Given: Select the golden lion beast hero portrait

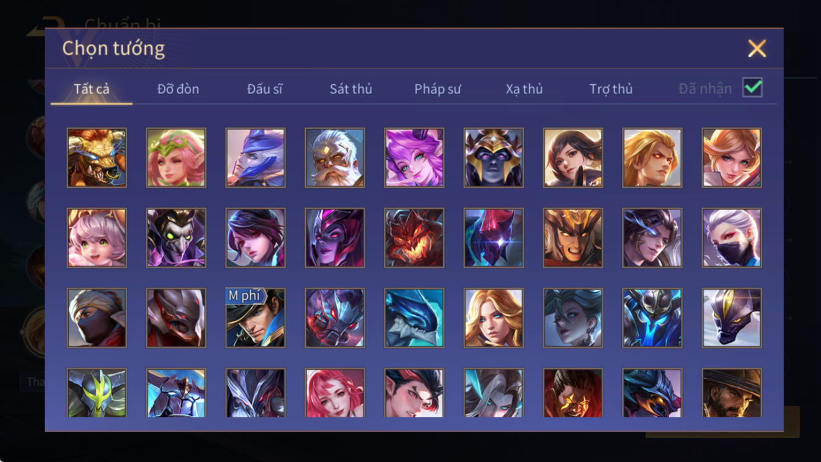Looking at the screenshot, I should coord(97,158).
